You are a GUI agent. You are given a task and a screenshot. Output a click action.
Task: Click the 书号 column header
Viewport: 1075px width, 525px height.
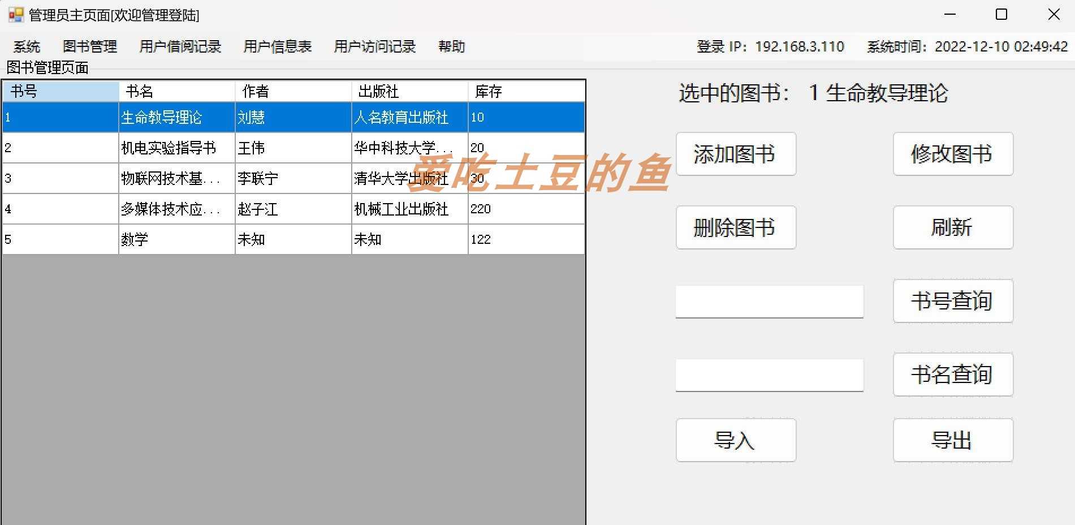60,91
